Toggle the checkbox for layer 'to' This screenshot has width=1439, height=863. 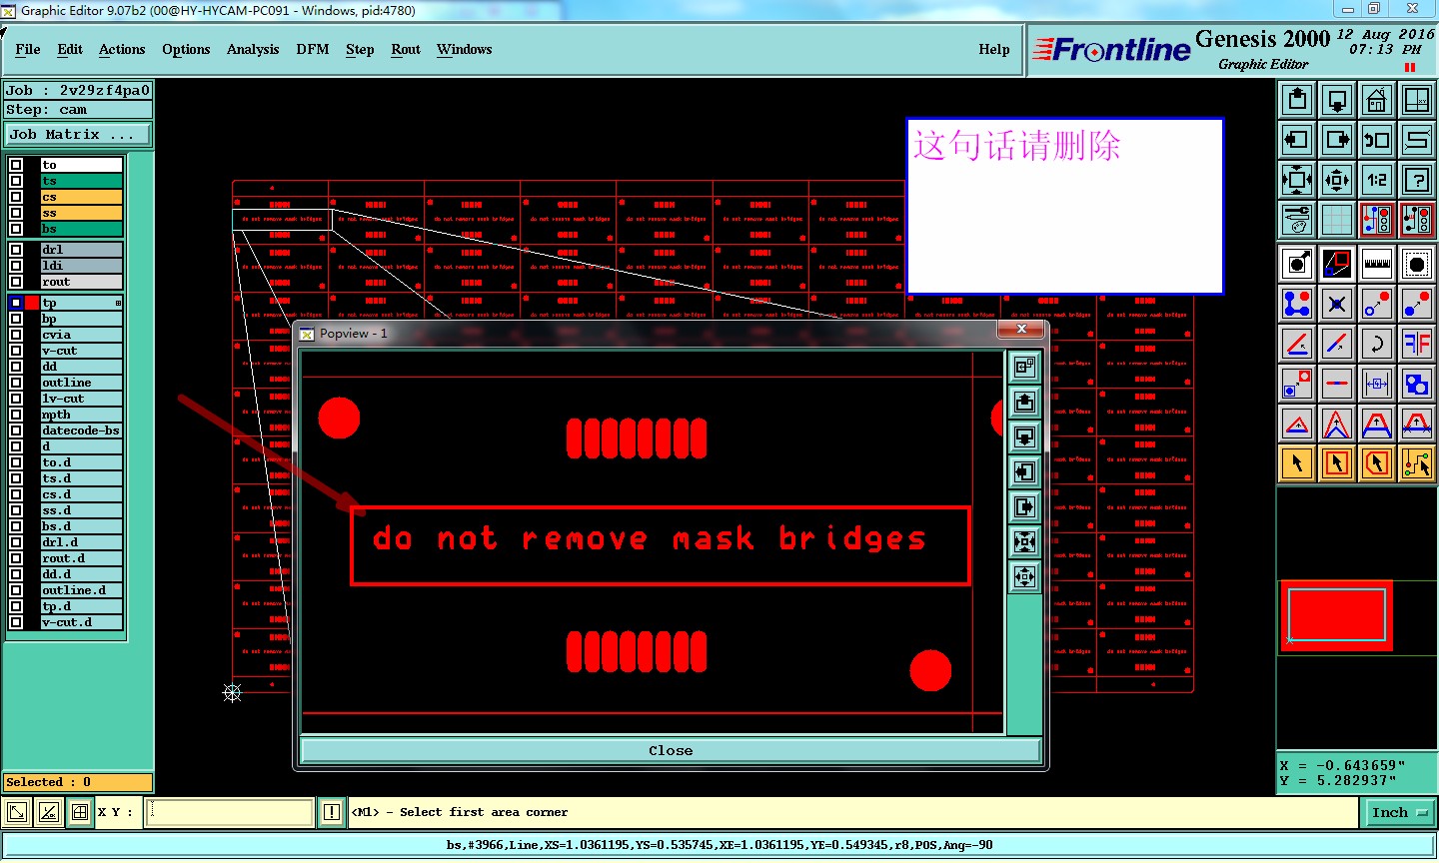[16, 165]
